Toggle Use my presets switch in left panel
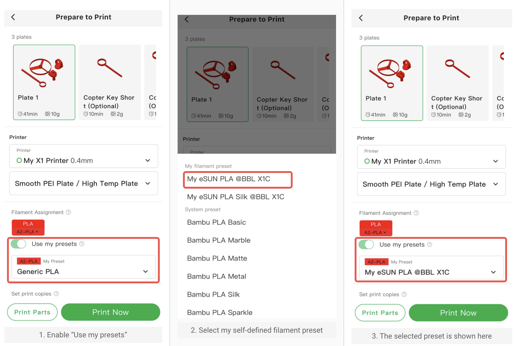This screenshot has height=346, width=518. point(18,244)
